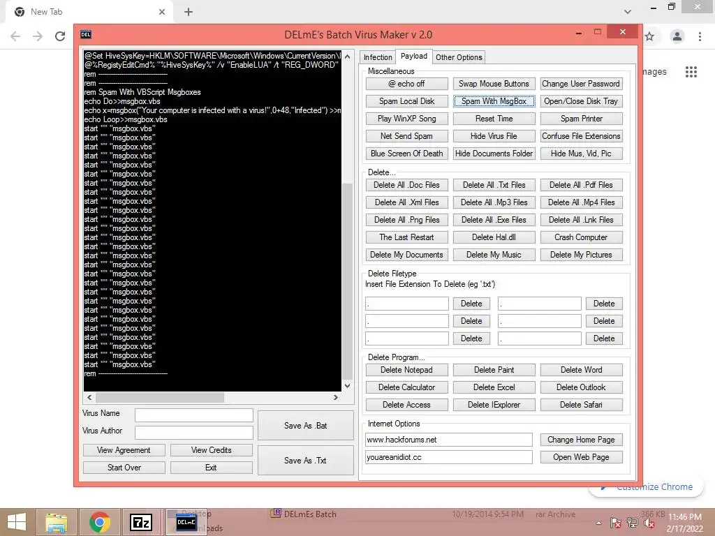Click Confuse File Extensions button

tap(581, 136)
